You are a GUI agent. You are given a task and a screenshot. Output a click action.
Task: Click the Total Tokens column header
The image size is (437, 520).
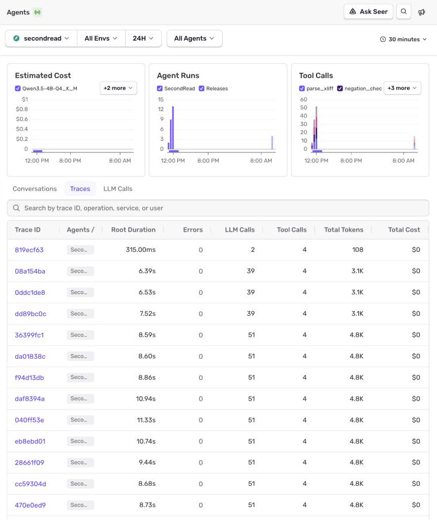coord(344,229)
